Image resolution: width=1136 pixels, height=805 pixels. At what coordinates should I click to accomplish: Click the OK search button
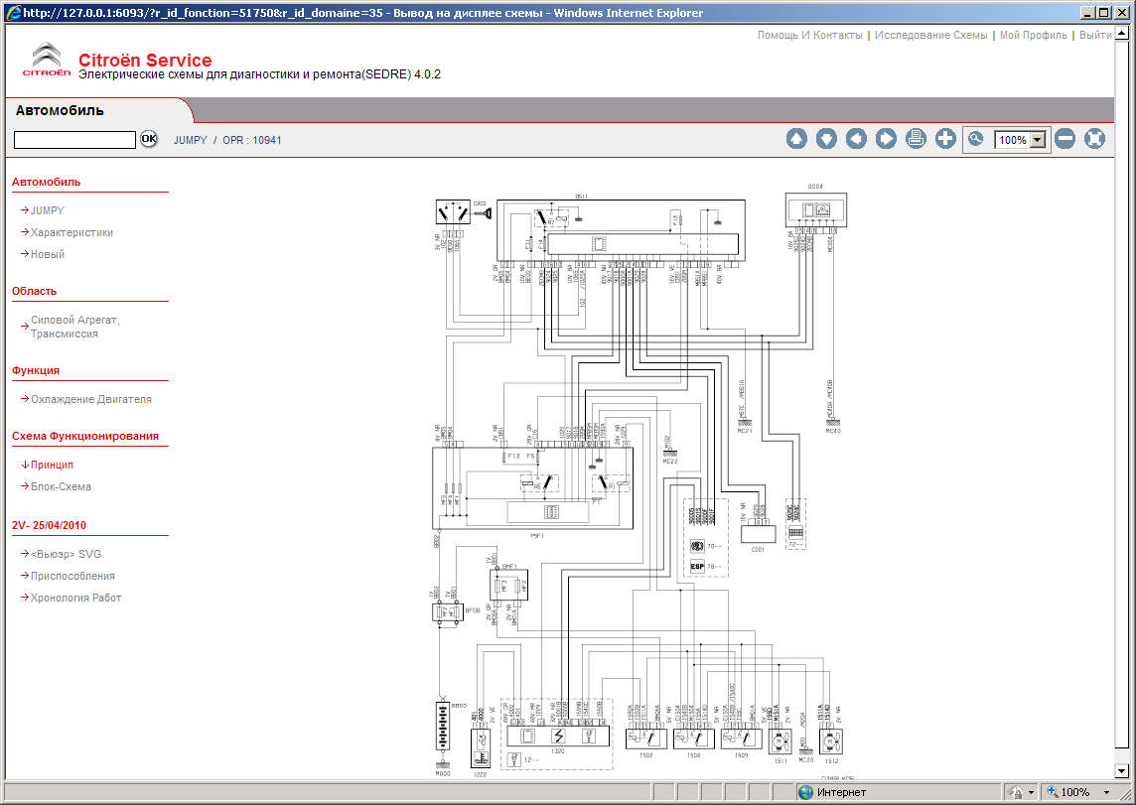click(149, 139)
